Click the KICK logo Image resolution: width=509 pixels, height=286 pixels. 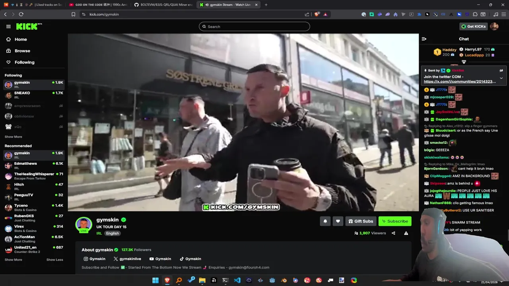click(x=29, y=27)
